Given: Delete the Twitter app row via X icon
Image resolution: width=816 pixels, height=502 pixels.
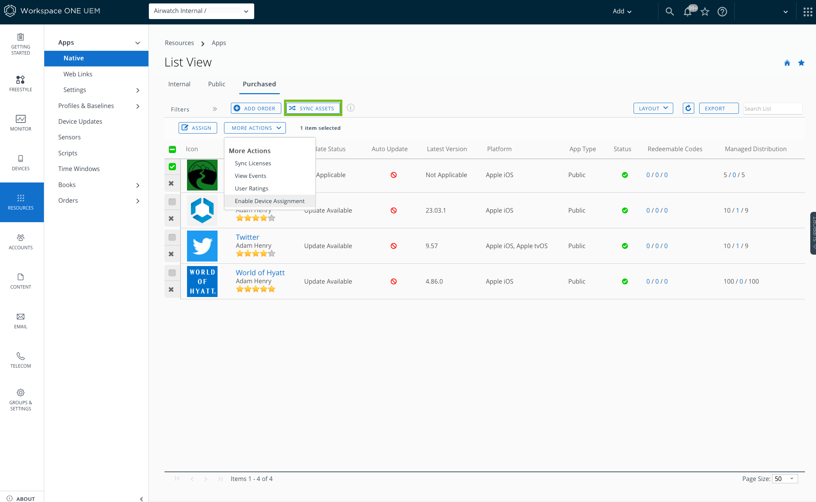Looking at the screenshot, I should click(x=171, y=254).
